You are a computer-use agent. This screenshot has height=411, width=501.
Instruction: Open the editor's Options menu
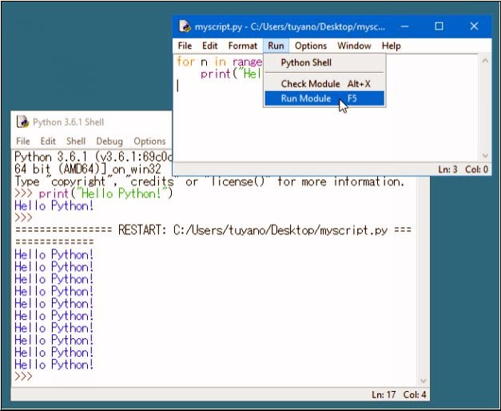(x=311, y=46)
